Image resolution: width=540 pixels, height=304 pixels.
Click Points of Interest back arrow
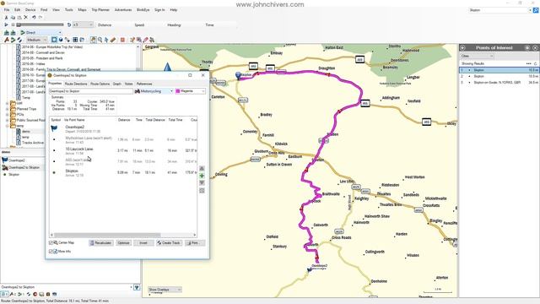[x=463, y=48]
